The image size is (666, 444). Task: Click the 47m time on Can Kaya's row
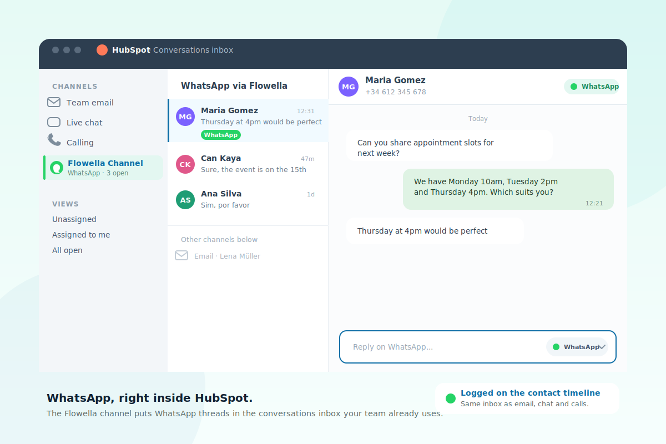307,159
